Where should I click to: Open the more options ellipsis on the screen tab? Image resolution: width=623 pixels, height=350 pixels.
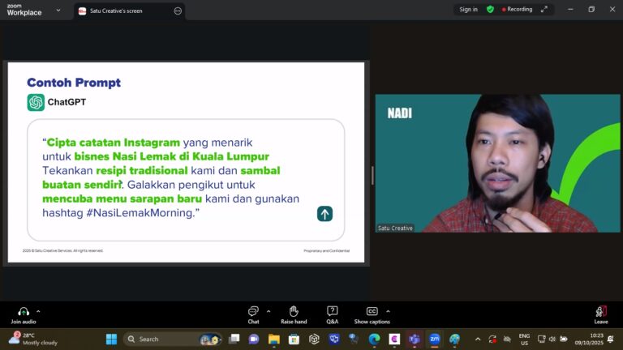[x=178, y=11]
